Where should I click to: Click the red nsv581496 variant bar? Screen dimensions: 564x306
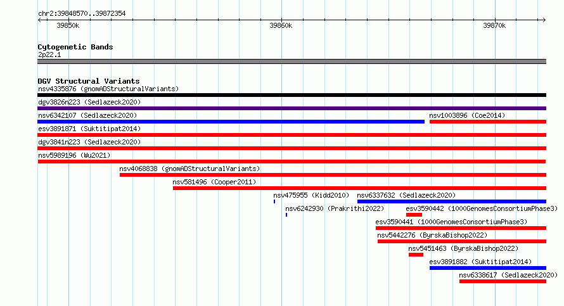360,188
